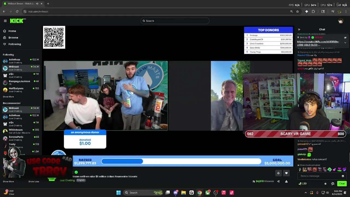Open the Chrome extensions puzzle icon
This screenshot has height=197, width=350.
point(313,11)
